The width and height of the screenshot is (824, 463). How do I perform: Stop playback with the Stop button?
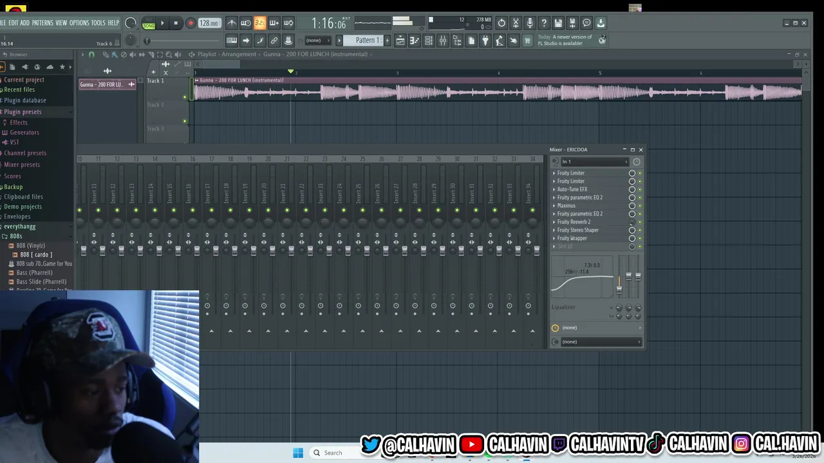point(176,23)
